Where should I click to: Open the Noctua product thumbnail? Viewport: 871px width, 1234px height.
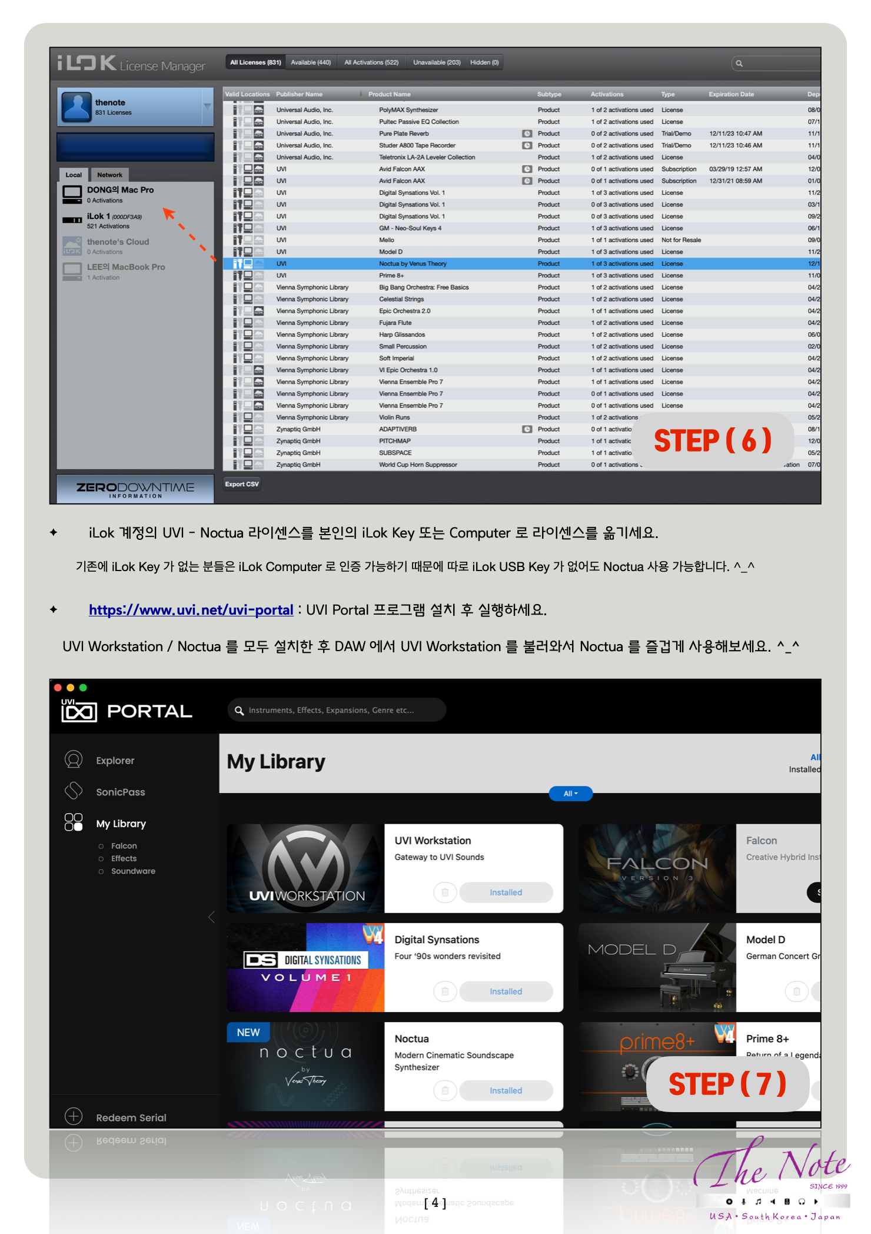coord(305,1066)
